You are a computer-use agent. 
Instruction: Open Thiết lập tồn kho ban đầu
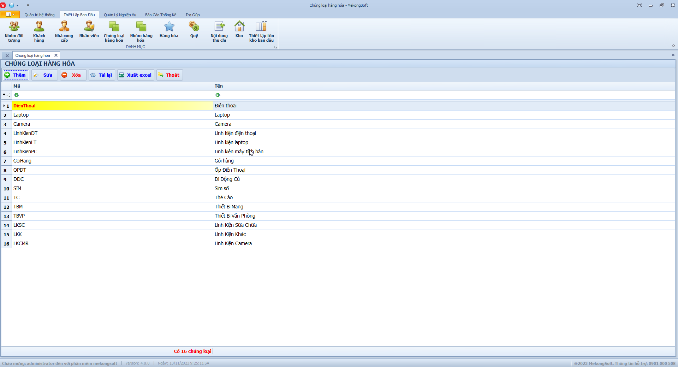pos(261,31)
